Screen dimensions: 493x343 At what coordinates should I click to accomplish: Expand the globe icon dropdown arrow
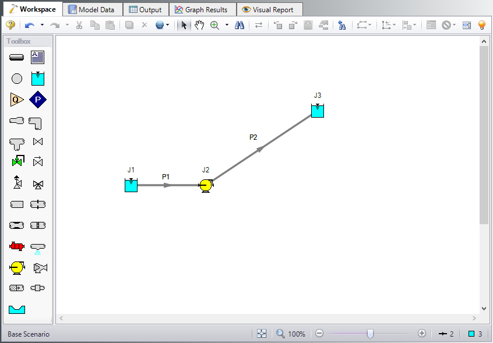pos(168,25)
